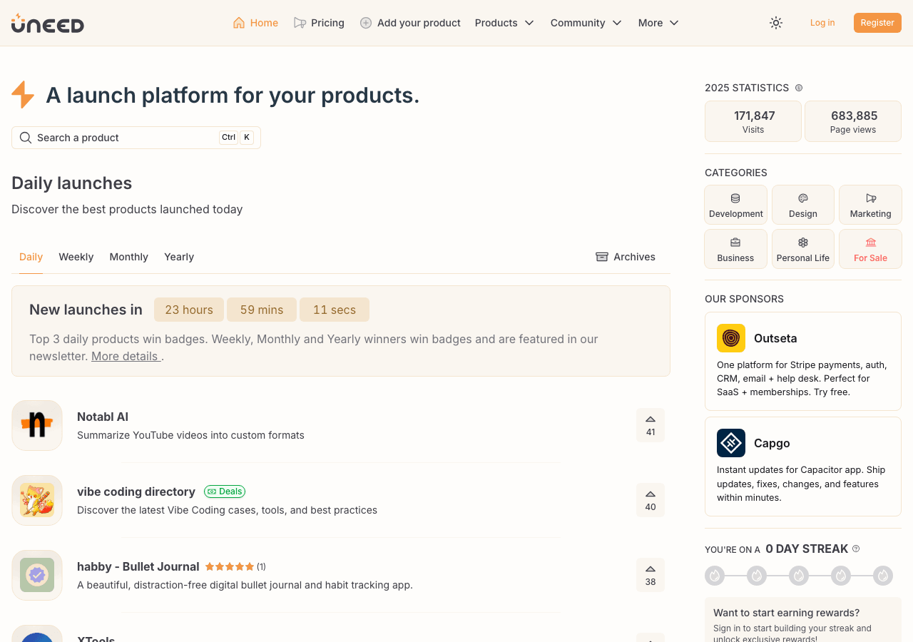Upvote Notabl AI with 41 votes
913x642 pixels.
(x=651, y=425)
